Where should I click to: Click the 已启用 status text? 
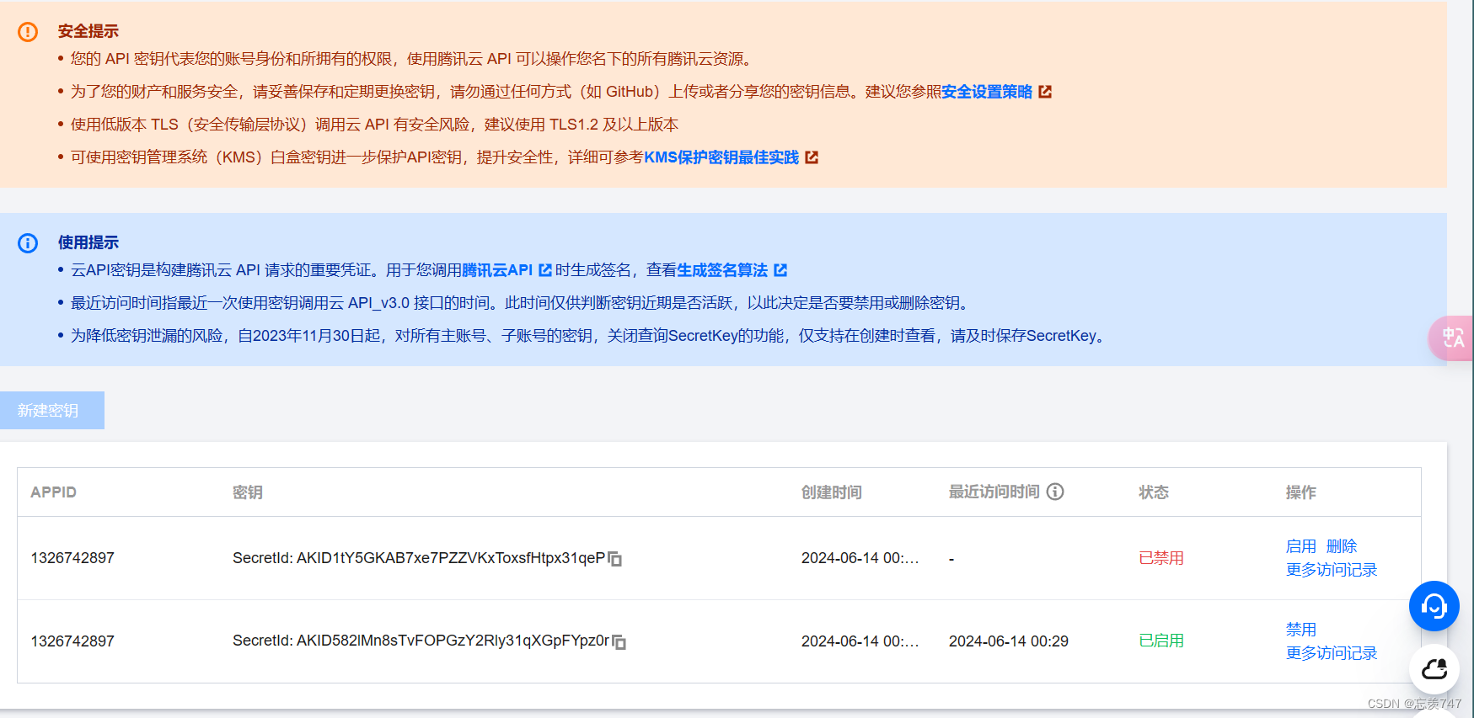(1161, 641)
